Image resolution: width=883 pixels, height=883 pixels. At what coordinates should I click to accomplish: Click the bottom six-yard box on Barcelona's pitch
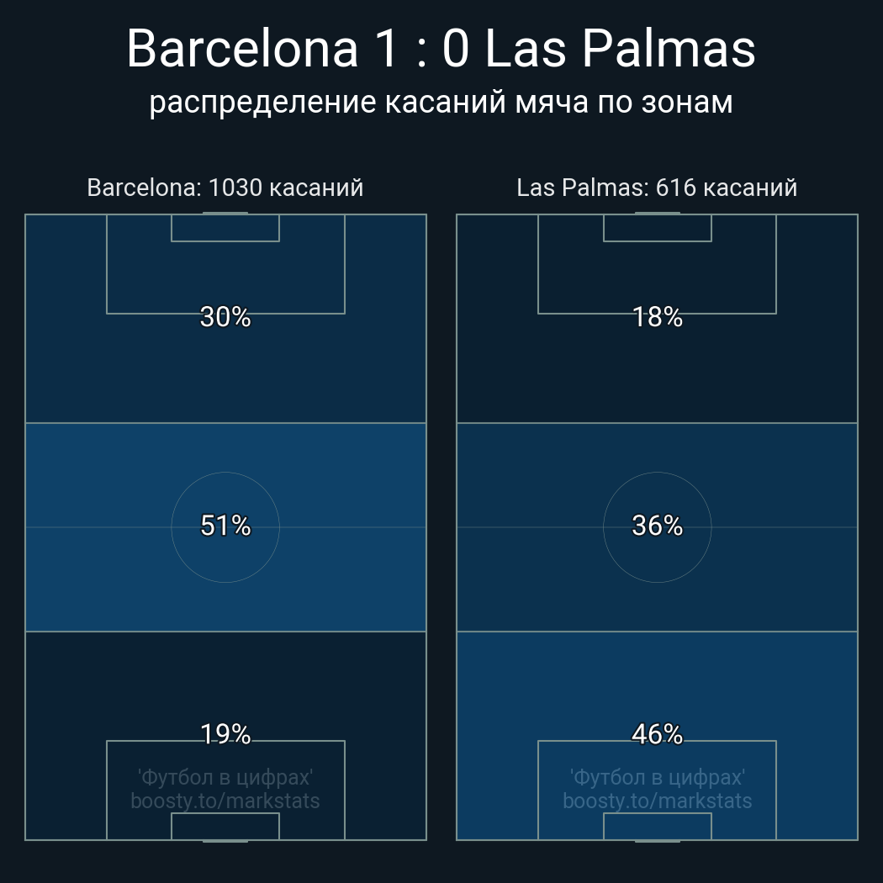(x=225, y=826)
